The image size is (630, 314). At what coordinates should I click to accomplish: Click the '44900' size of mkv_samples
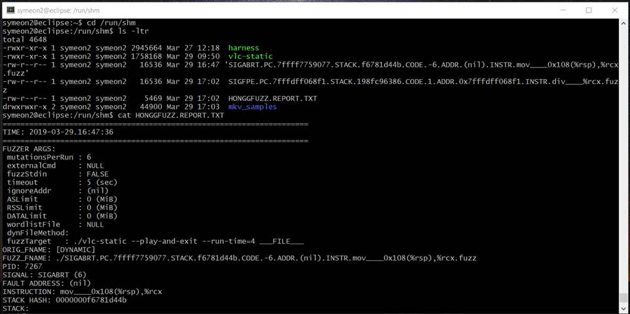click(x=151, y=107)
